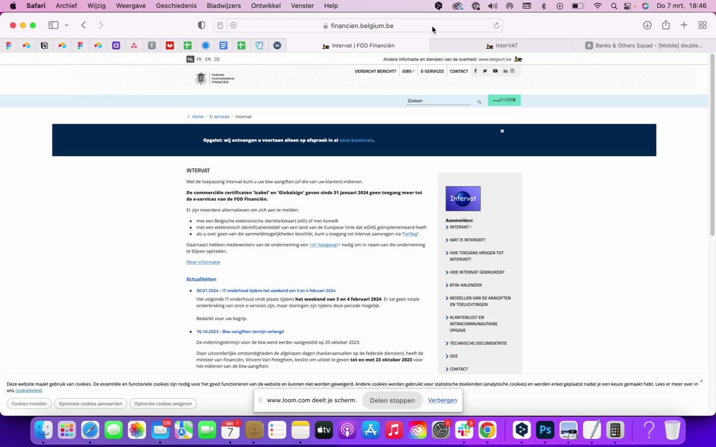Screen dimensions: 716x447
Task: Open the Notion favorite in the bookmarks bar
Action: (44, 46)
